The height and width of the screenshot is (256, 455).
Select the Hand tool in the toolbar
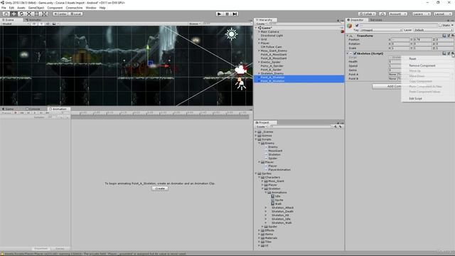point(6,14)
